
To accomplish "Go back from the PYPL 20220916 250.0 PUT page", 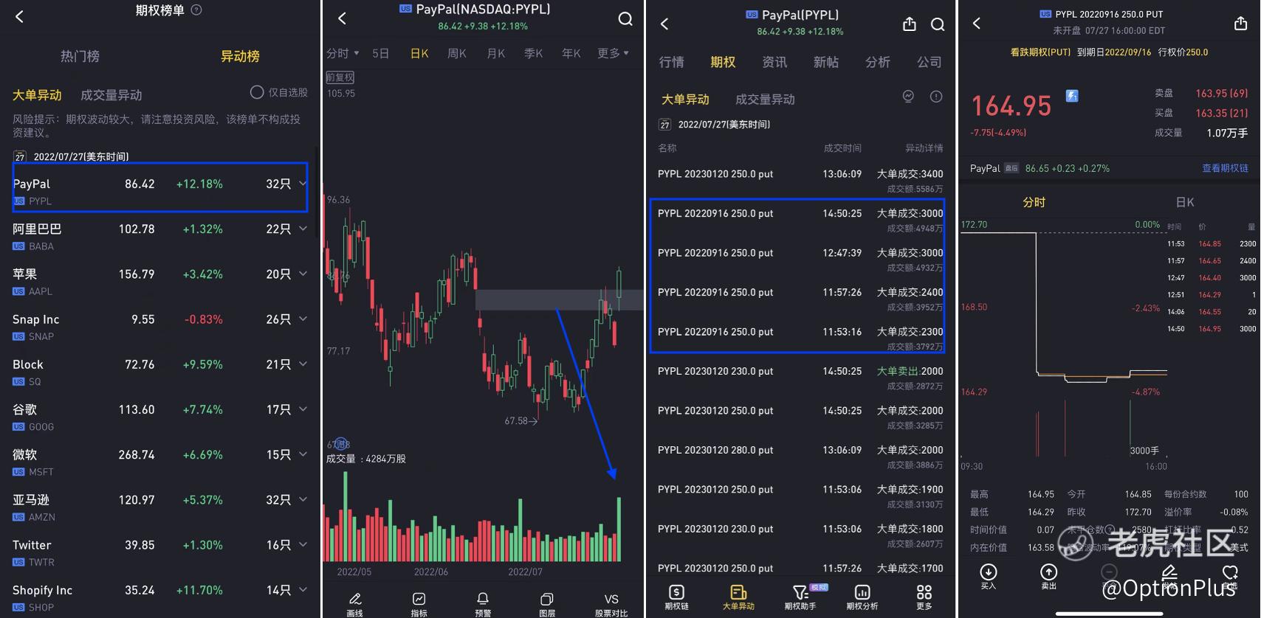I will tap(976, 23).
